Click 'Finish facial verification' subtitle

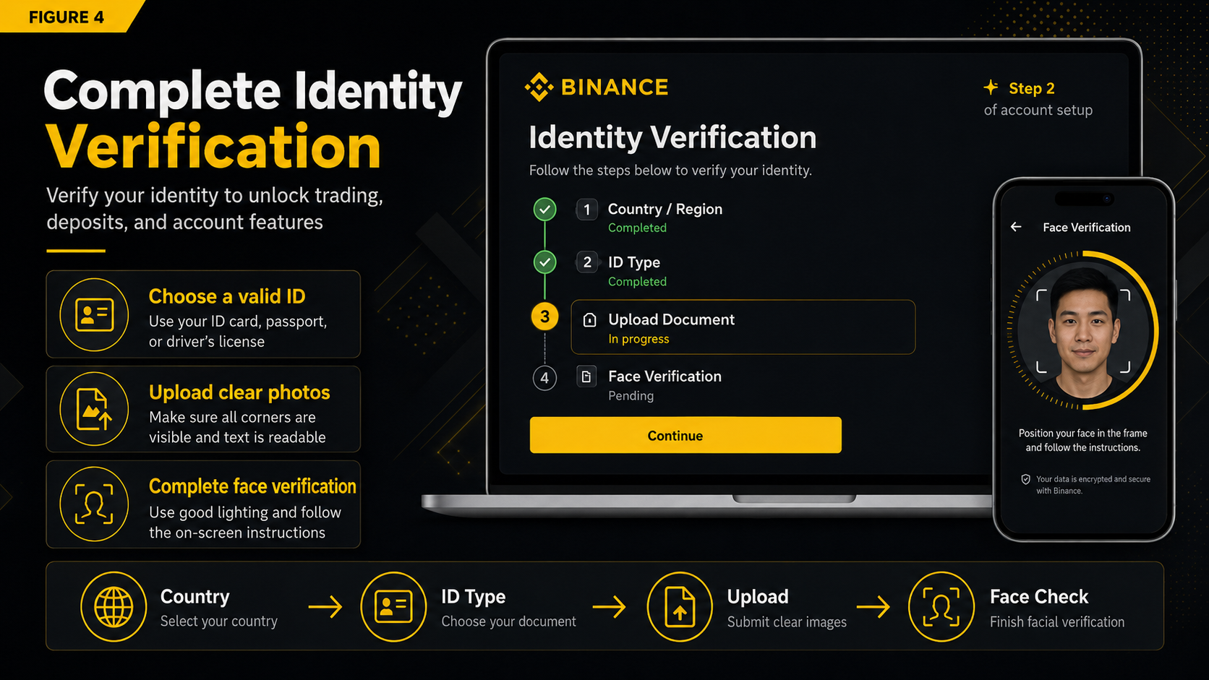coord(1057,622)
